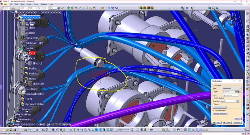Select Pad.1 in the specification tree
The height and width of the screenshot is (135, 250).
pyautogui.click(x=32, y=53)
